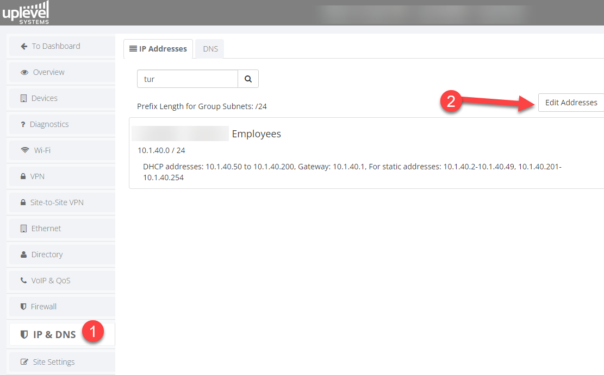Click the list icon on IP Addresses tab
This screenshot has height=375, width=604.
[133, 48]
